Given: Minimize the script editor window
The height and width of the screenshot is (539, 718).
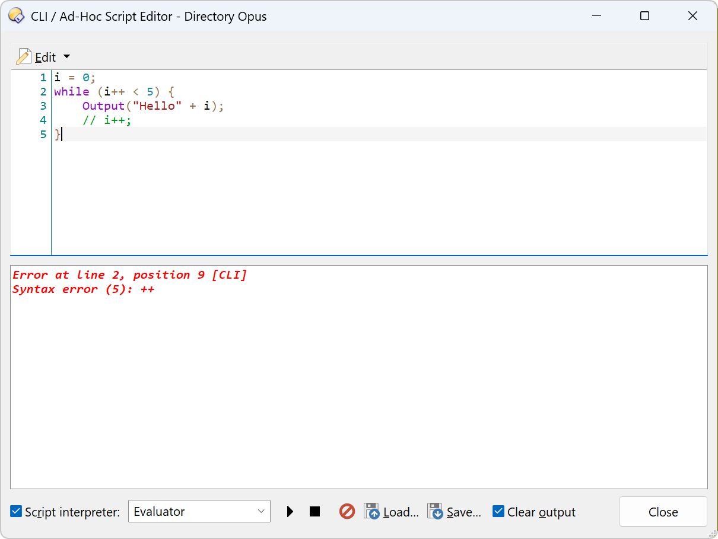Looking at the screenshot, I should pos(596,16).
